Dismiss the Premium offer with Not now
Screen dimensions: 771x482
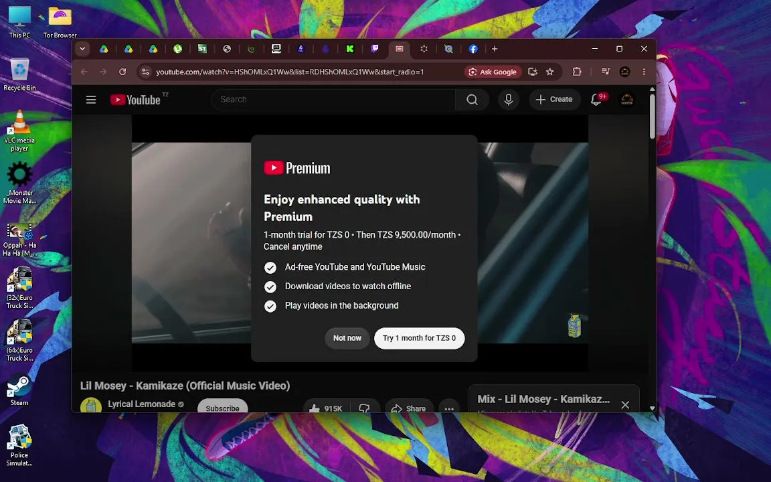coord(347,338)
